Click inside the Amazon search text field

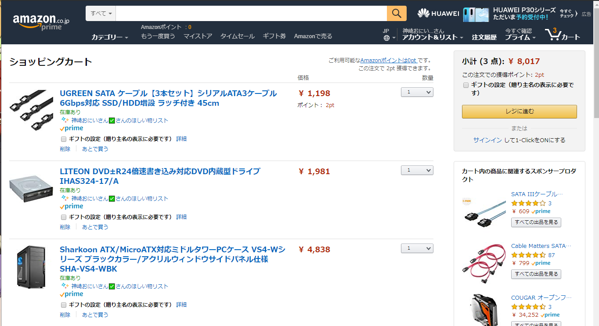coord(251,14)
